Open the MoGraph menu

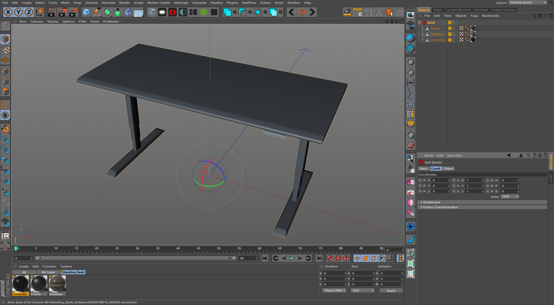point(181,2)
